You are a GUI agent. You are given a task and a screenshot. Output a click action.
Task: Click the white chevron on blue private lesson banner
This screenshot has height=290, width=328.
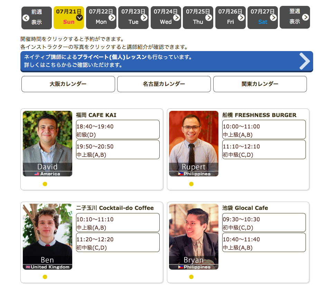pyautogui.click(x=304, y=61)
